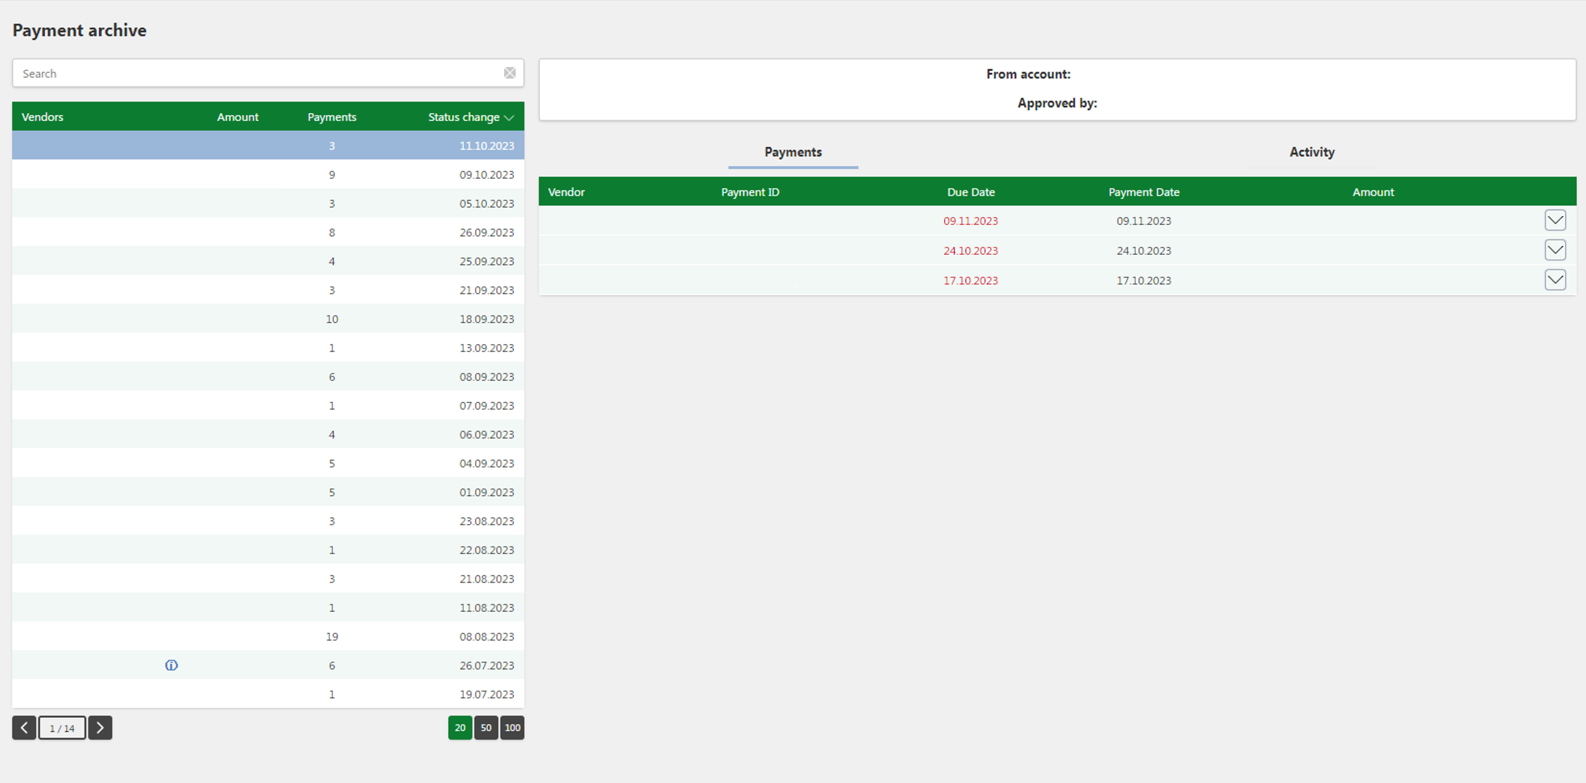Select the 09.10.2023 payment batch row
Viewport: 1586px width, 783px height.
click(268, 174)
